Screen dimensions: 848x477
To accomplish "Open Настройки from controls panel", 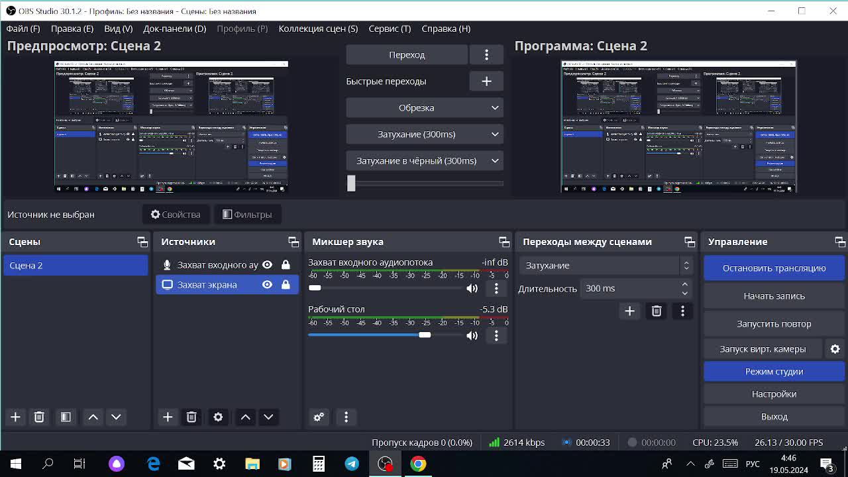I will point(774,394).
